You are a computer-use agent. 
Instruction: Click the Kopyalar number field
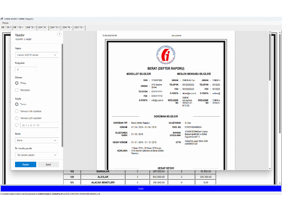click(26, 69)
